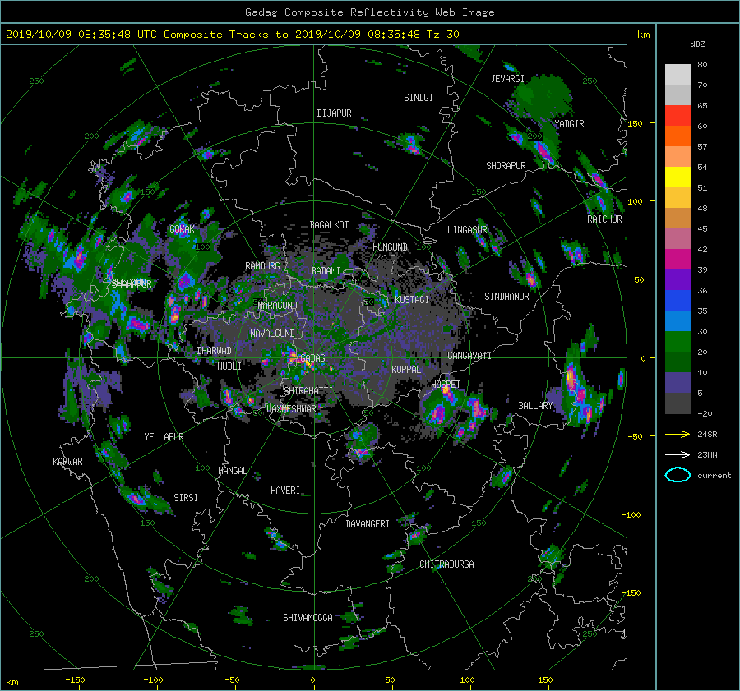Click the BADAMI city label

pyautogui.click(x=326, y=271)
